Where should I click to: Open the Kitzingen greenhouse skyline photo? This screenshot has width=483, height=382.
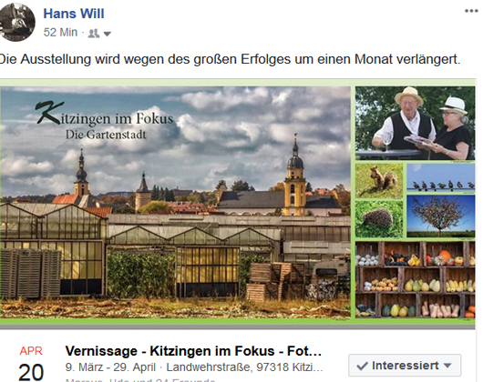pos(175,202)
